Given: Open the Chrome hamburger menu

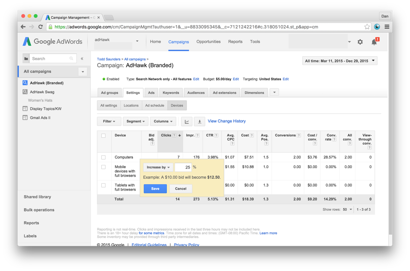Looking at the screenshot, I should coord(387,26).
